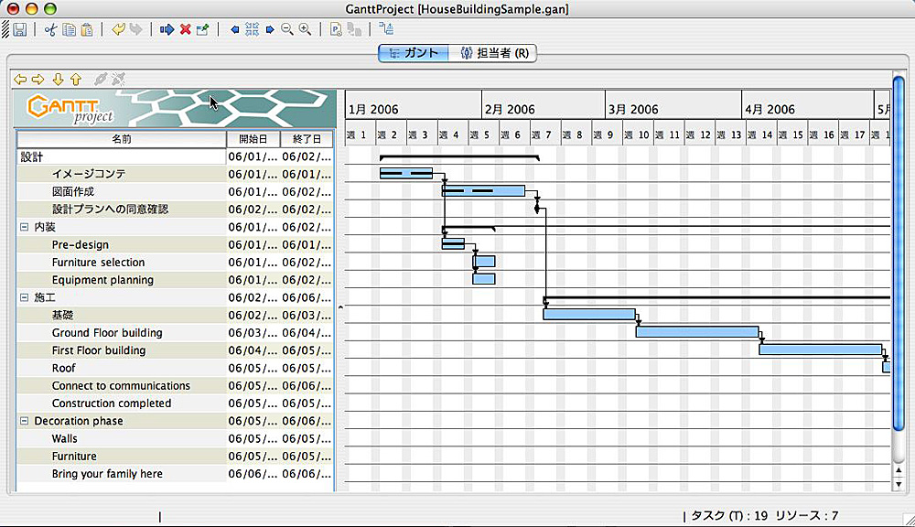
Task: Click the yellow indent task right arrow
Action: [38, 80]
